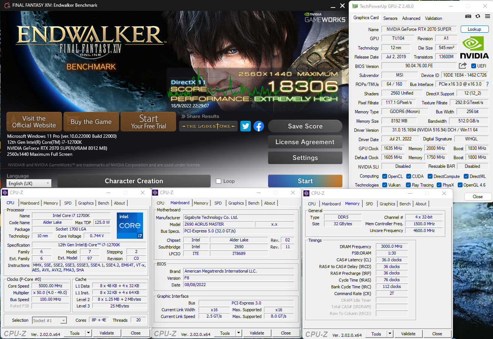Select mainboard model Z690 AORUS MASTER
Image resolution: width=493 pixels, height=339 pixels.
pyautogui.click(x=218, y=224)
